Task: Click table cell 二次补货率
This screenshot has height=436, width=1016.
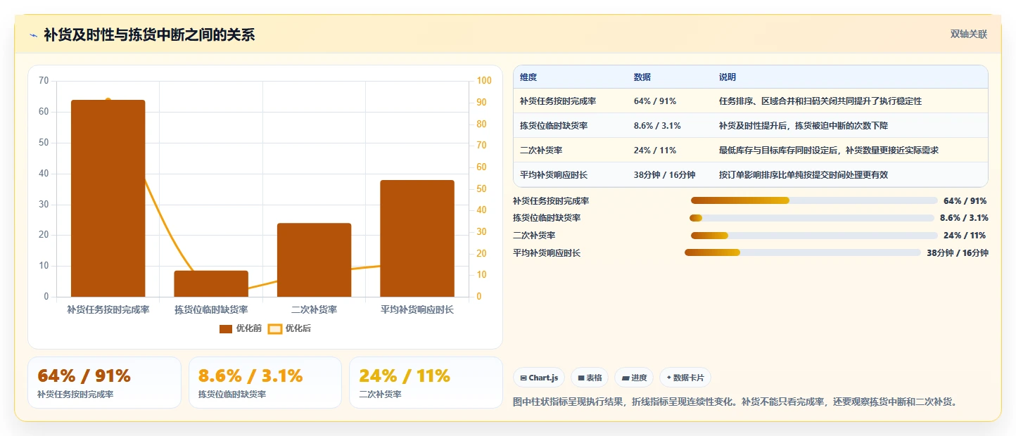Action: click(x=541, y=150)
